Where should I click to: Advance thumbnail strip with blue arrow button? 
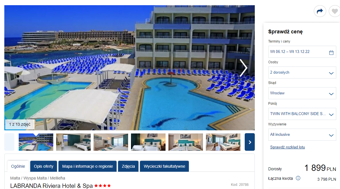point(250,142)
